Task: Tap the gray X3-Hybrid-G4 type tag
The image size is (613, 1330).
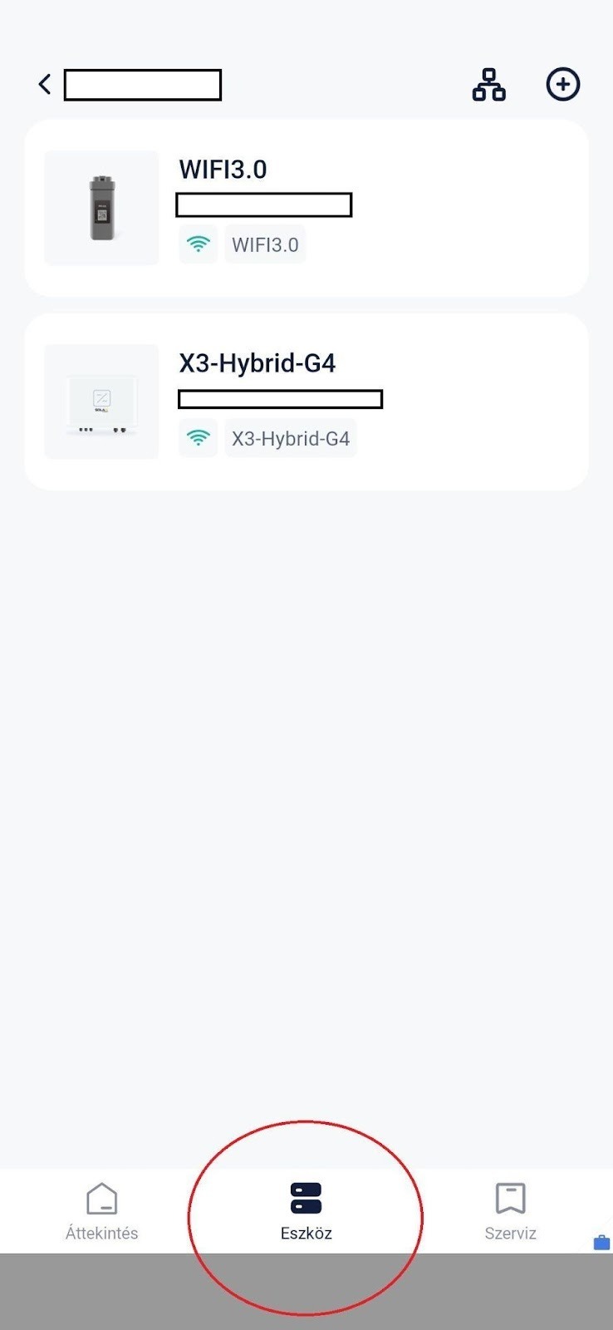Action: [x=290, y=438]
